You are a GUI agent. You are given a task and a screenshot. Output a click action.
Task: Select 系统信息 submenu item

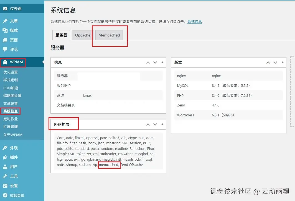point(11,111)
